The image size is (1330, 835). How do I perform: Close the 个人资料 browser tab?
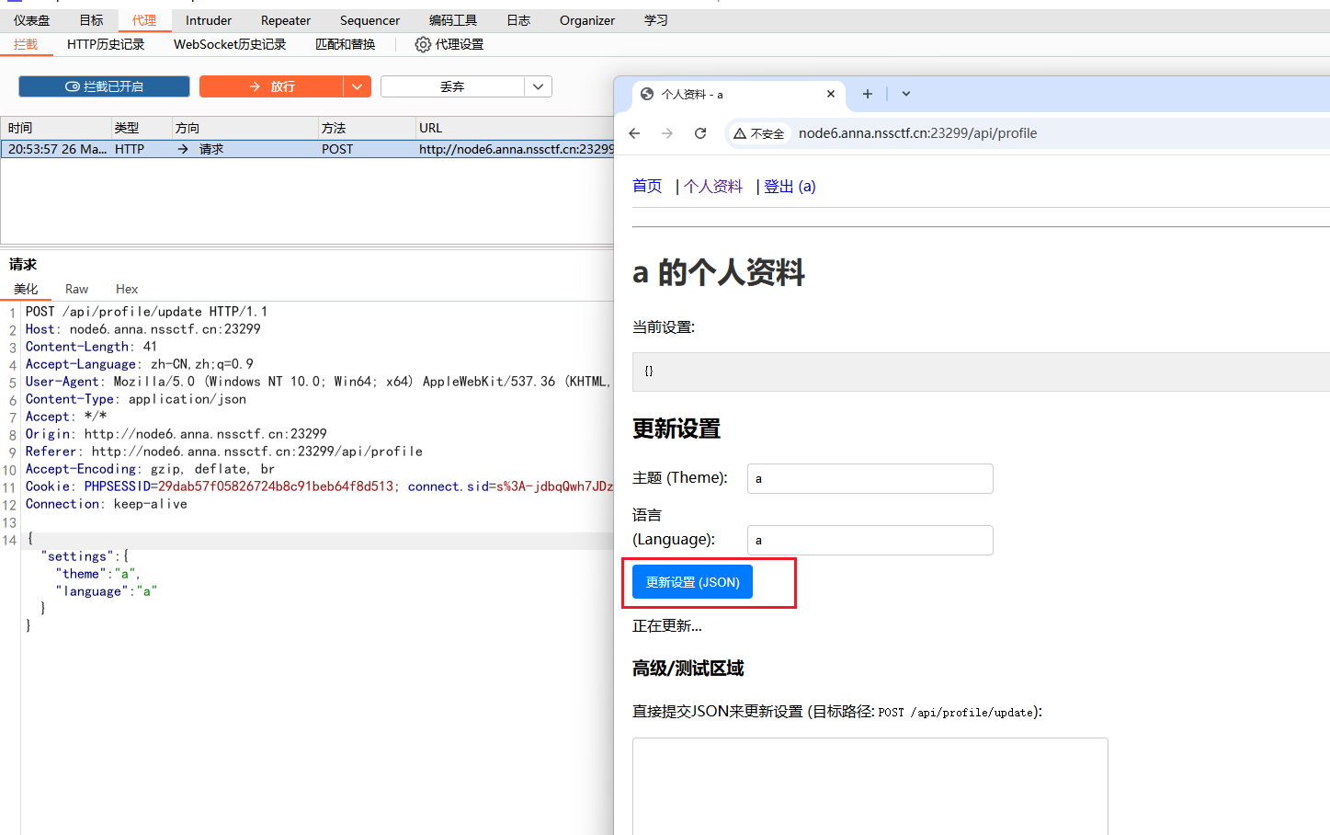tap(831, 94)
